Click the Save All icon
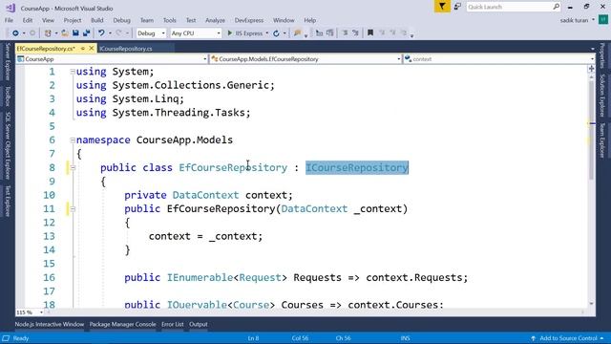 coord(87,33)
